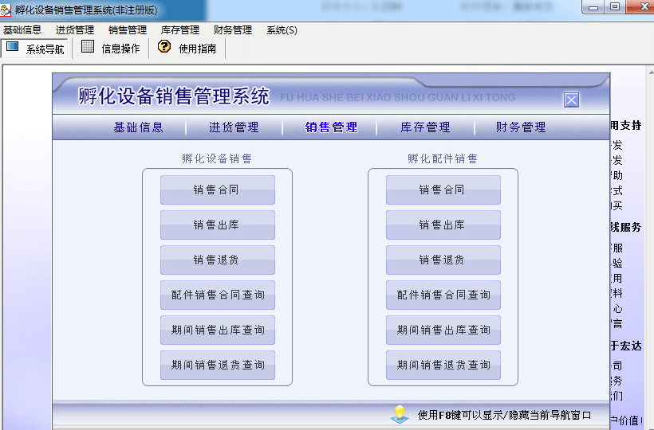Open the 使用指南 toolbar label
The height and width of the screenshot is (430, 654).
(197, 49)
